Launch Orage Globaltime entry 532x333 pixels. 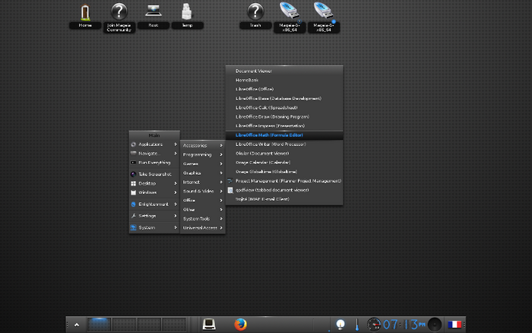(284, 172)
